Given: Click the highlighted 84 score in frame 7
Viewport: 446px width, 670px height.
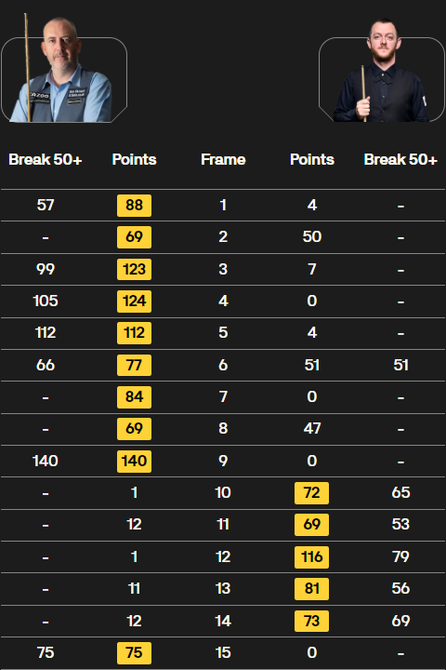Looking at the screenshot, I should 134,397.
